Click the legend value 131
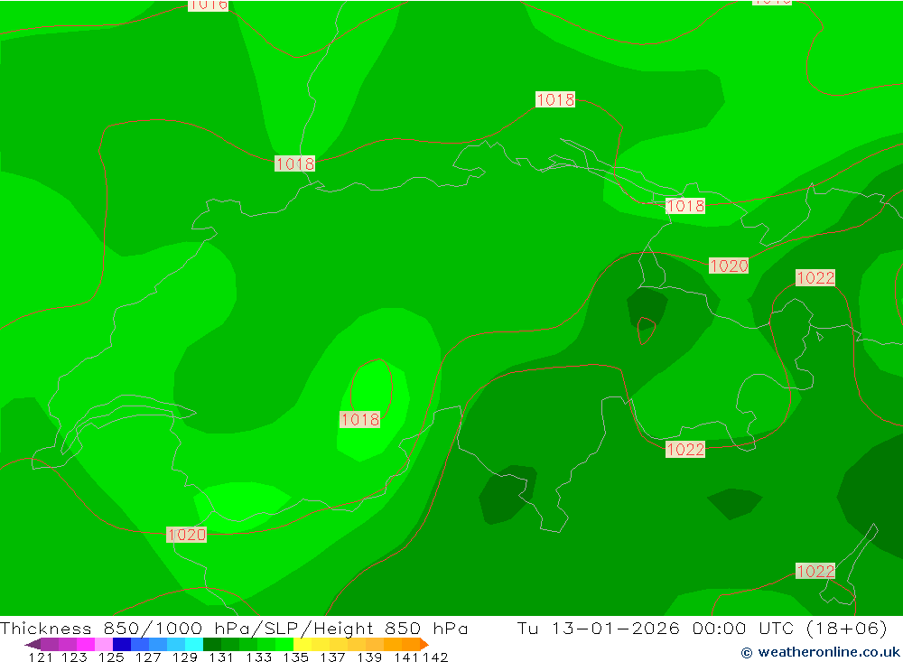This screenshot has width=903, height=662. coord(221,657)
